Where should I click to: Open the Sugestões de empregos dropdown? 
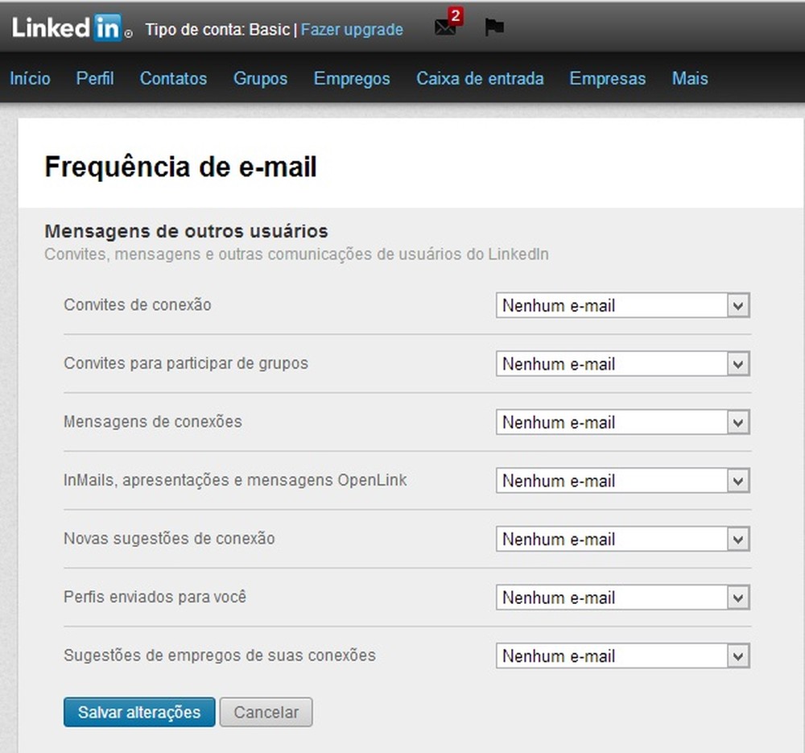(x=622, y=656)
